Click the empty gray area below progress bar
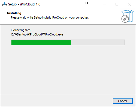This screenshot has height=107, width=136. pyautogui.click(x=68, y=69)
